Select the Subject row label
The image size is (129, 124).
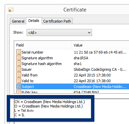click(x=28, y=87)
